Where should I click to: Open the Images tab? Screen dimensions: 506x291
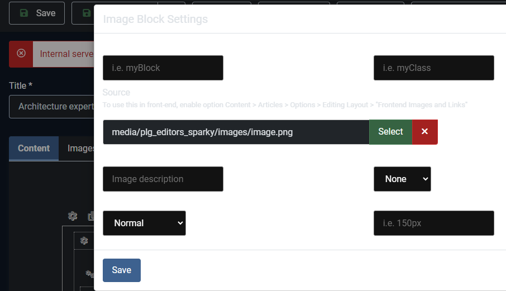pyautogui.click(x=80, y=149)
